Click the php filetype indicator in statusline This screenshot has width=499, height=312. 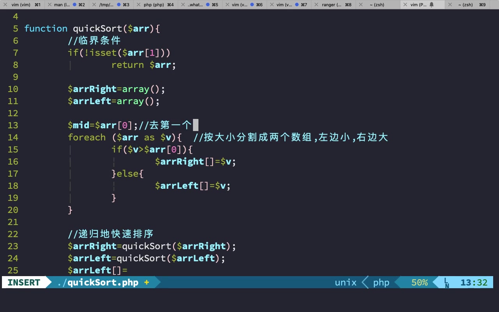381,282
